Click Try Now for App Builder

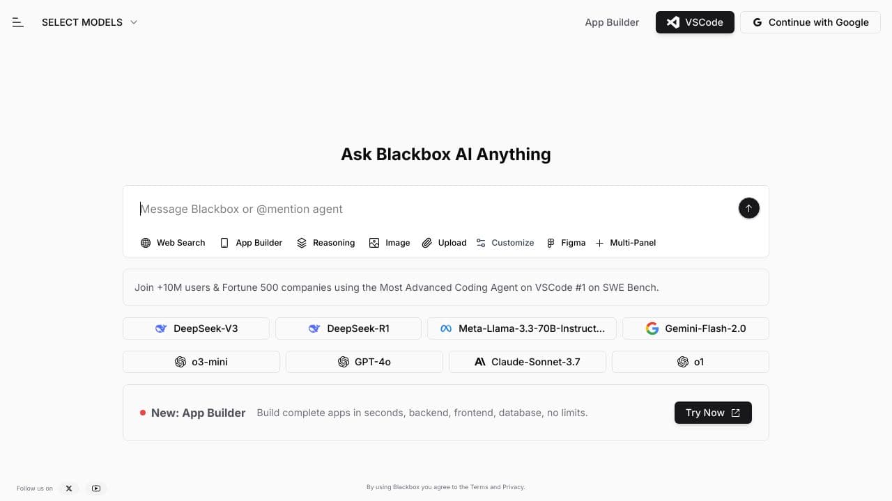click(x=713, y=413)
